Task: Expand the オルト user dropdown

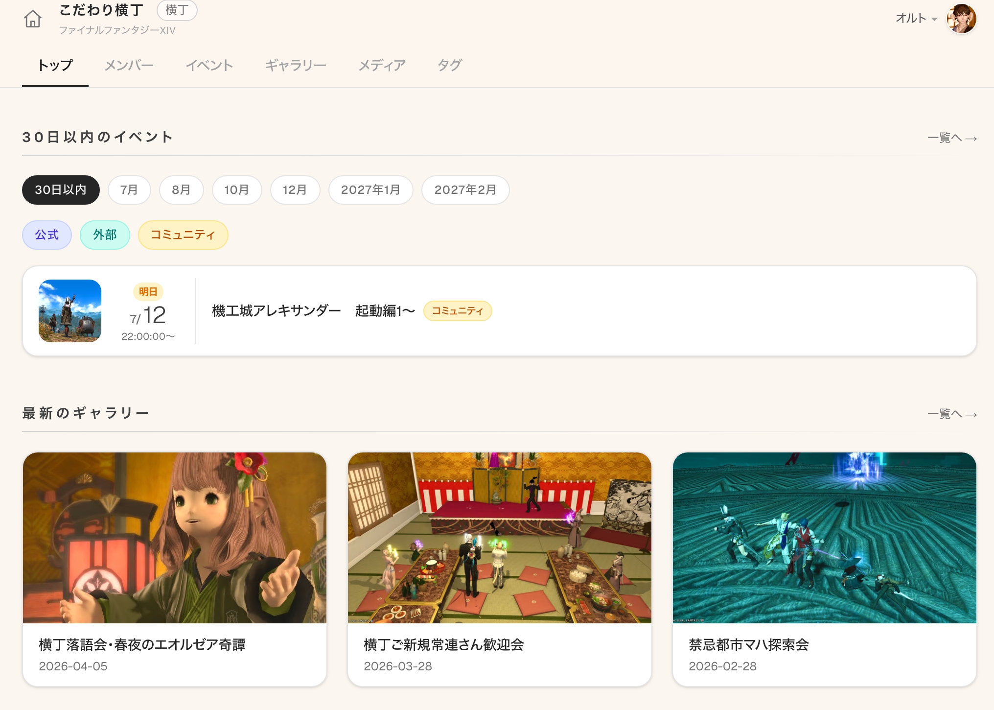Action: click(916, 19)
